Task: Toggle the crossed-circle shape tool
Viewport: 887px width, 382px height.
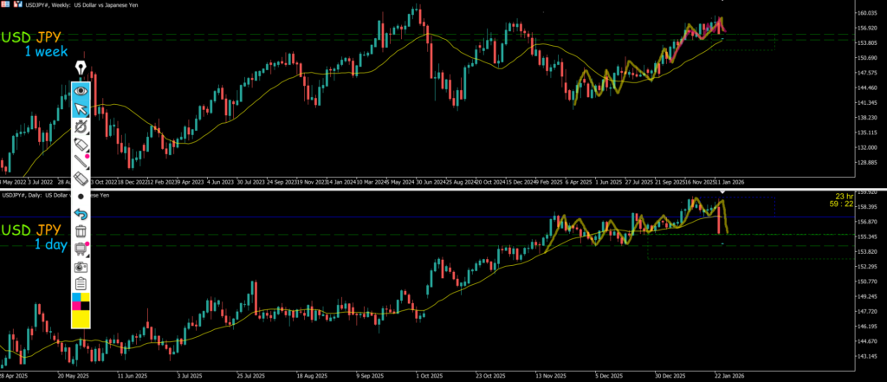Action: tap(81, 126)
